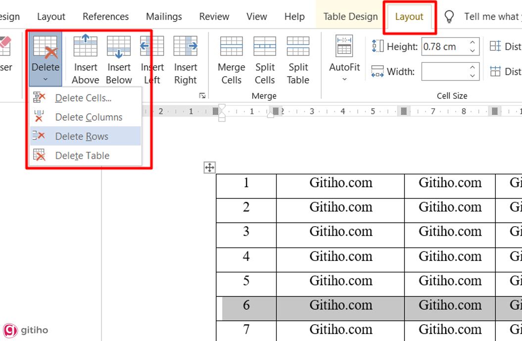This screenshot has height=341, width=522.
Task: Click the Delete Table menu icon
Action: [39, 154]
